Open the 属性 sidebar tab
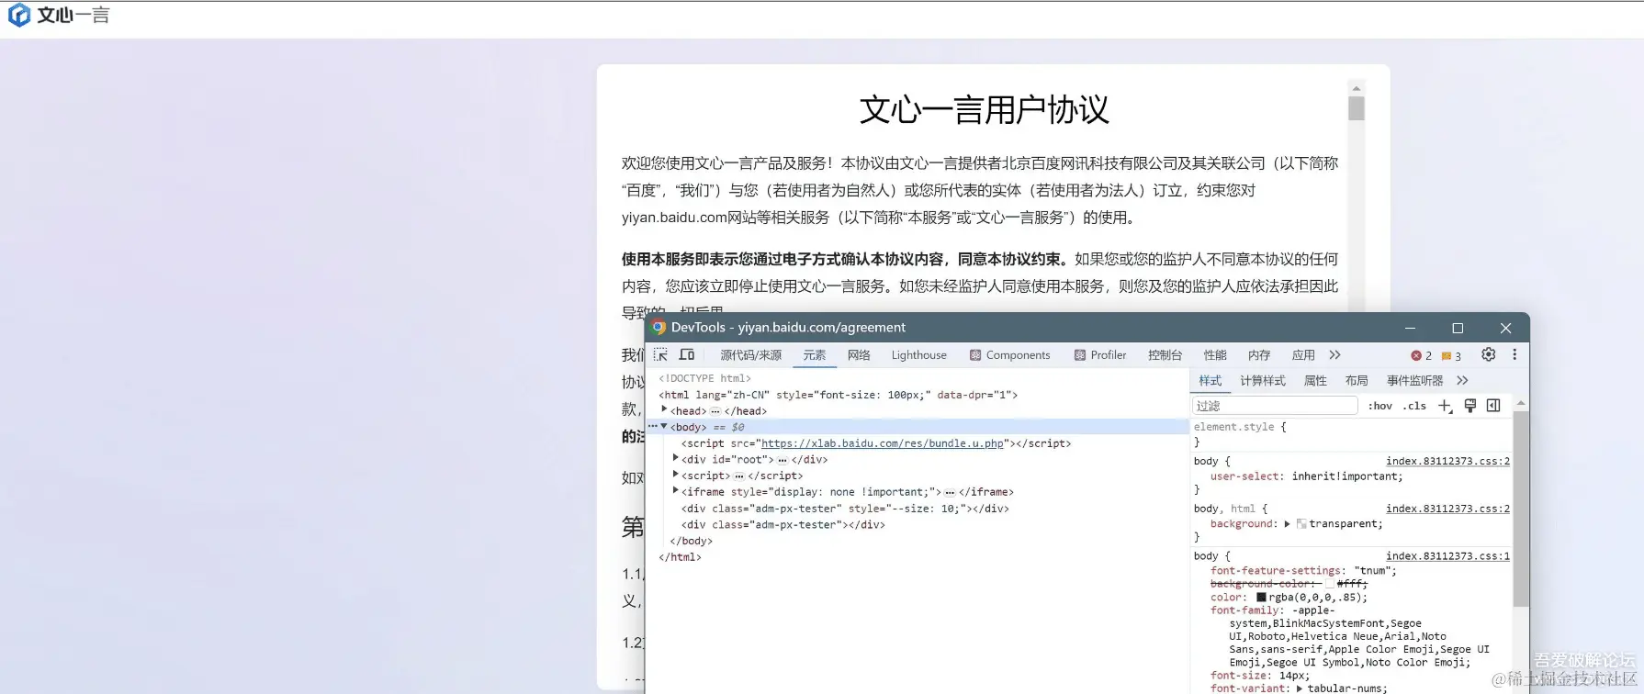1644x694 pixels. pos(1315,381)
